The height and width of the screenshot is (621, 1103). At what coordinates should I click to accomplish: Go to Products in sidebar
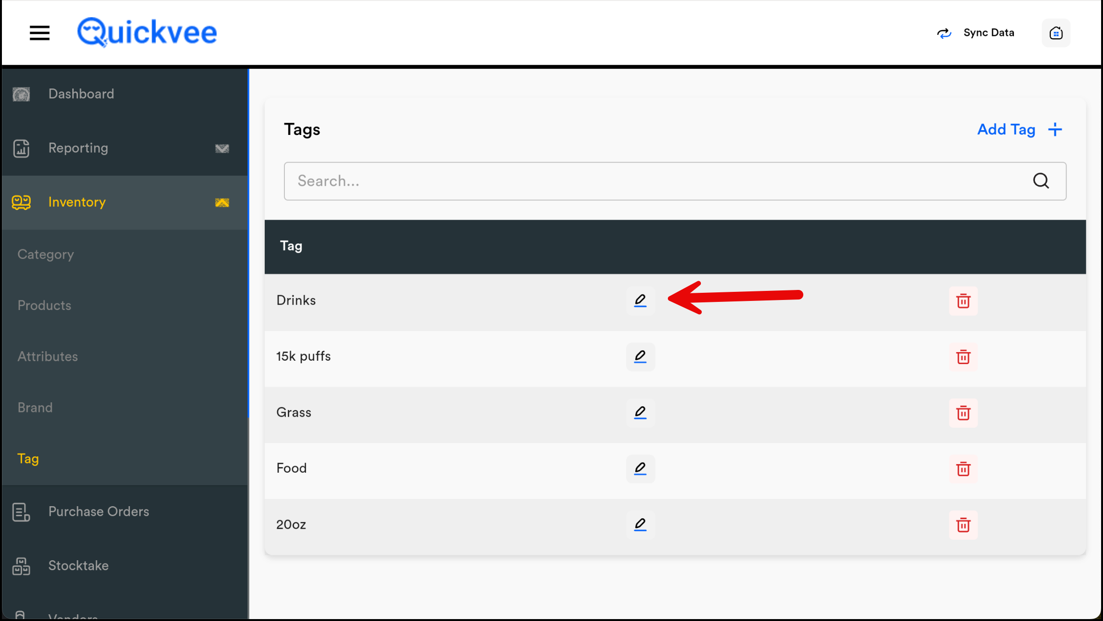click(45, 305)
